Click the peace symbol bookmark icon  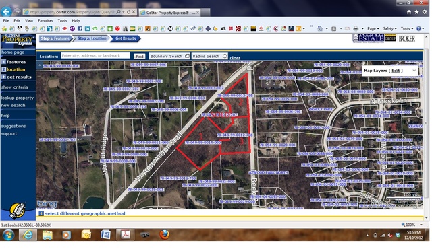point(72,28)
